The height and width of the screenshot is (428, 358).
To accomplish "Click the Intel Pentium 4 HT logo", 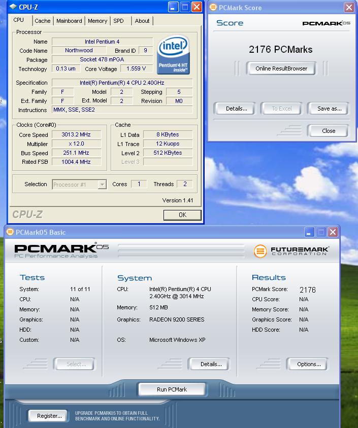I will click(173, 55).
